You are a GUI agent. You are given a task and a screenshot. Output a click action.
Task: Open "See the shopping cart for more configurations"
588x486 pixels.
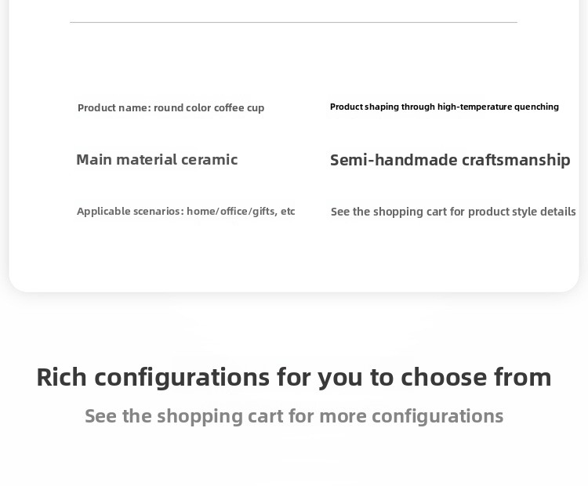pos(294,415)
